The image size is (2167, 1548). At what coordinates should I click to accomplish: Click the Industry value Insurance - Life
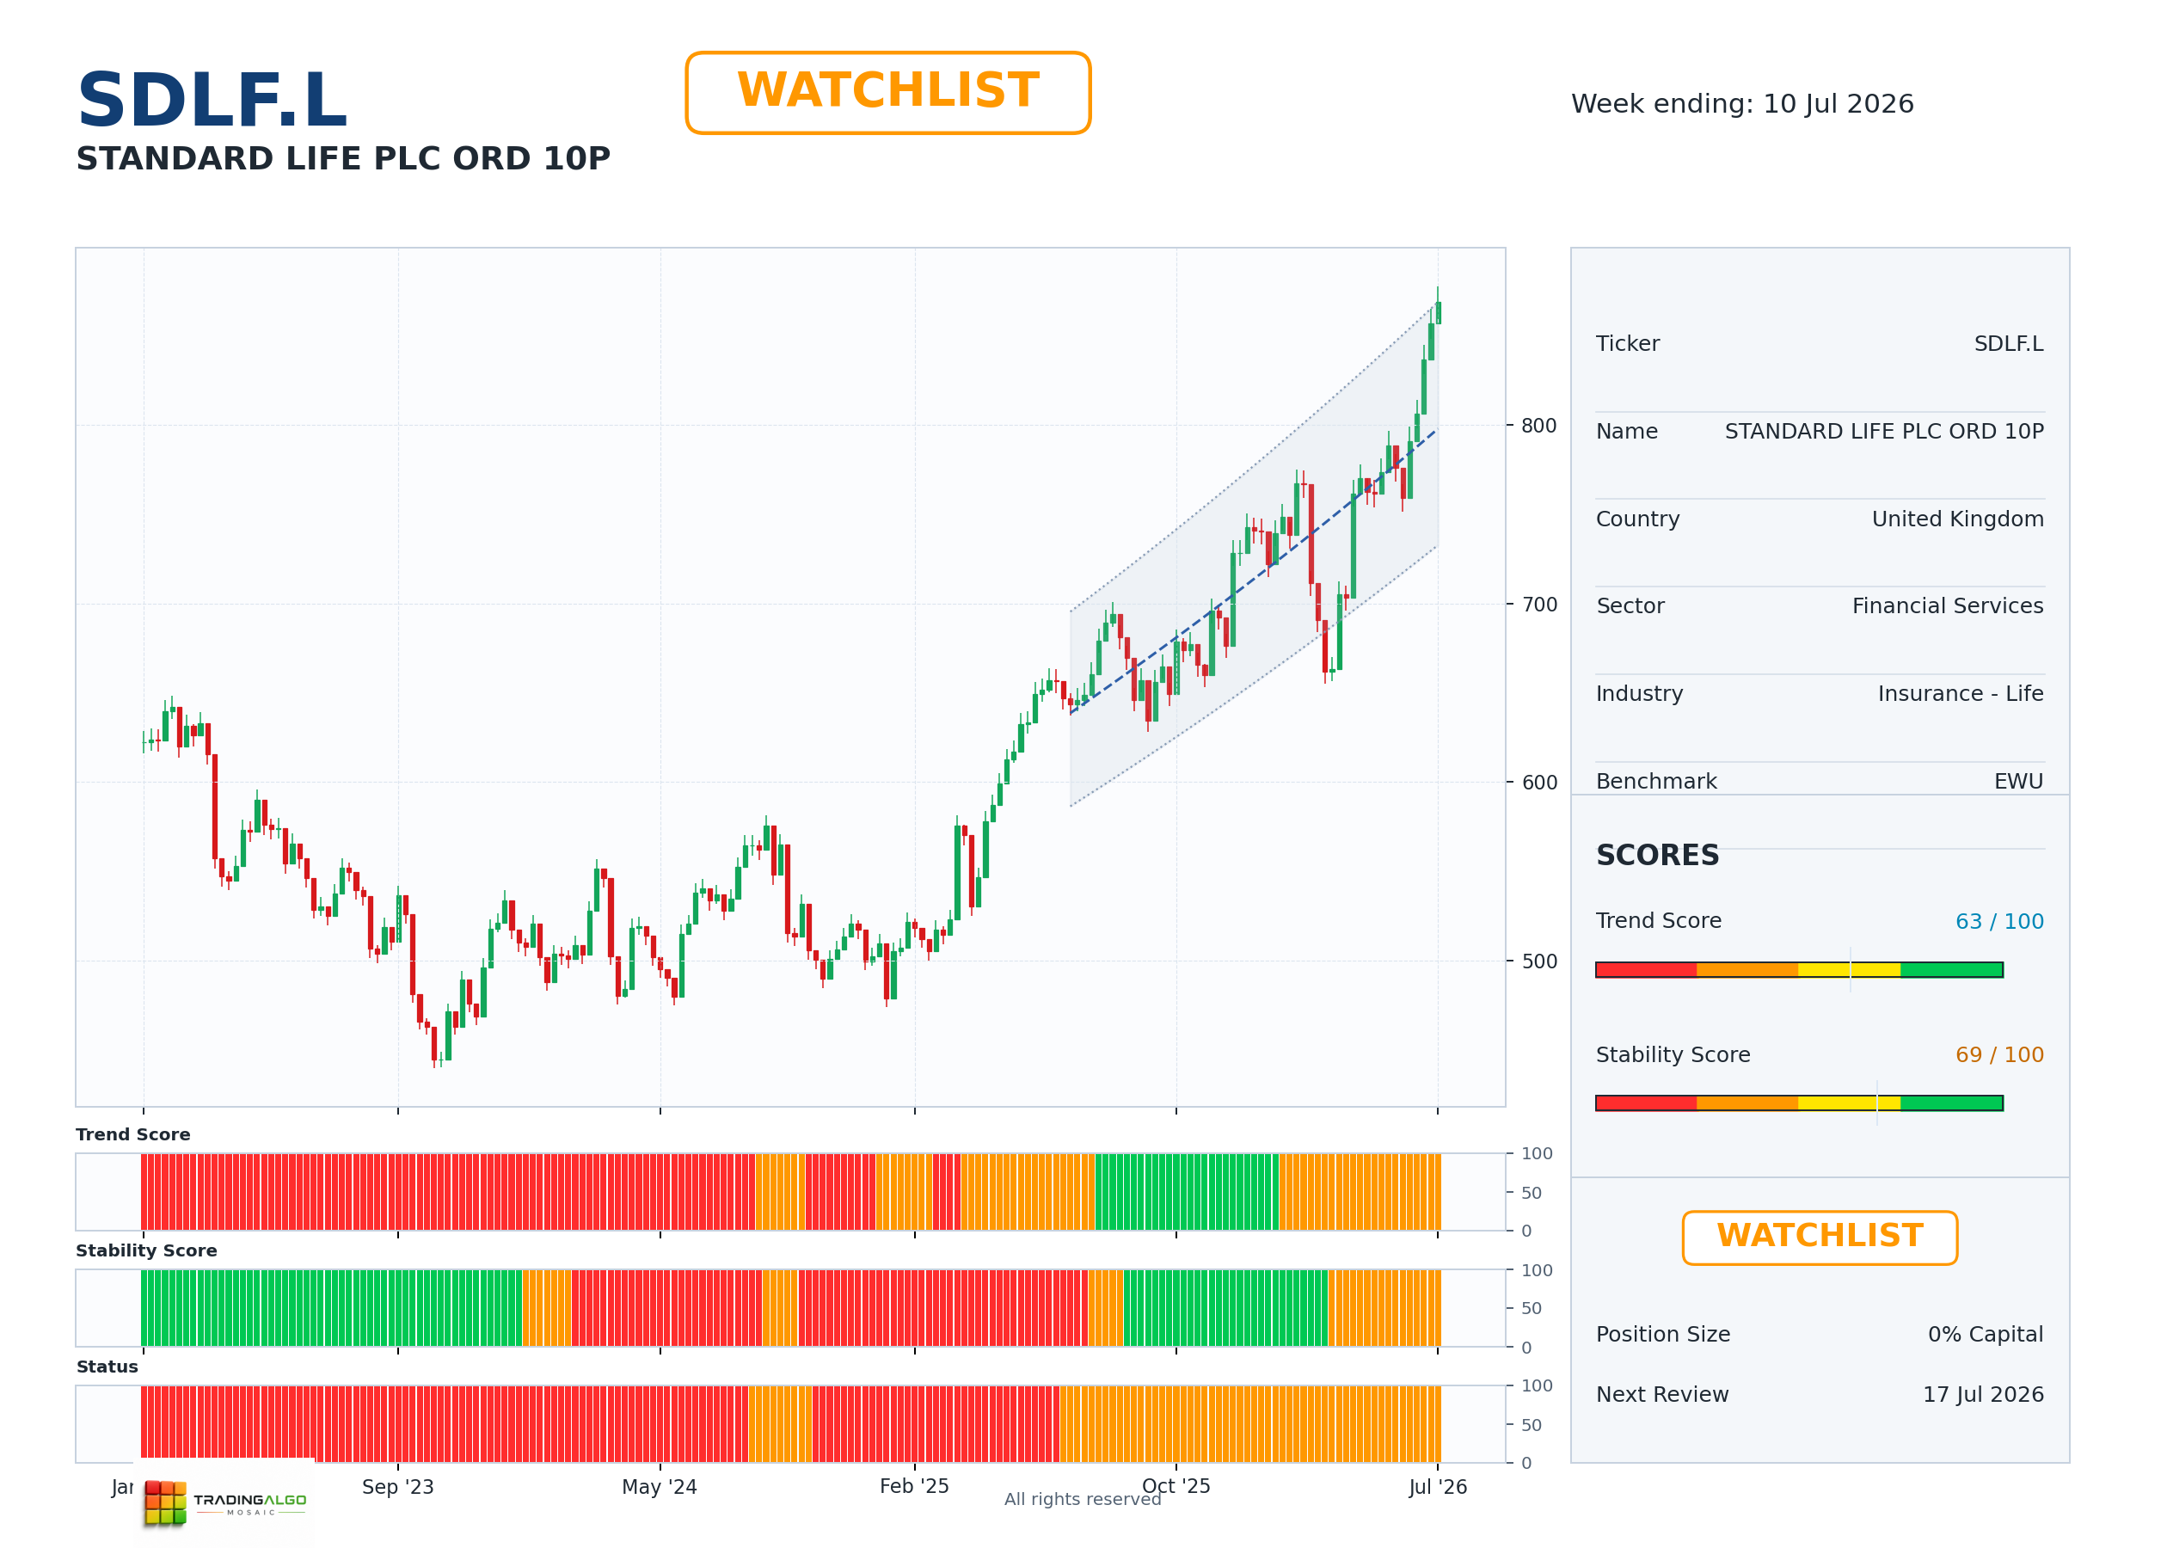click(x=1961, y=694)
